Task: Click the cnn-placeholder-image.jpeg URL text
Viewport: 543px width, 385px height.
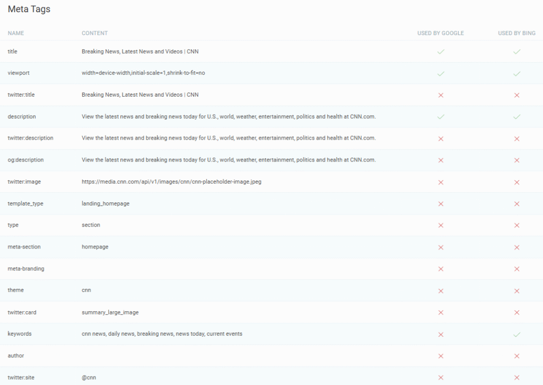Action: 171,182
